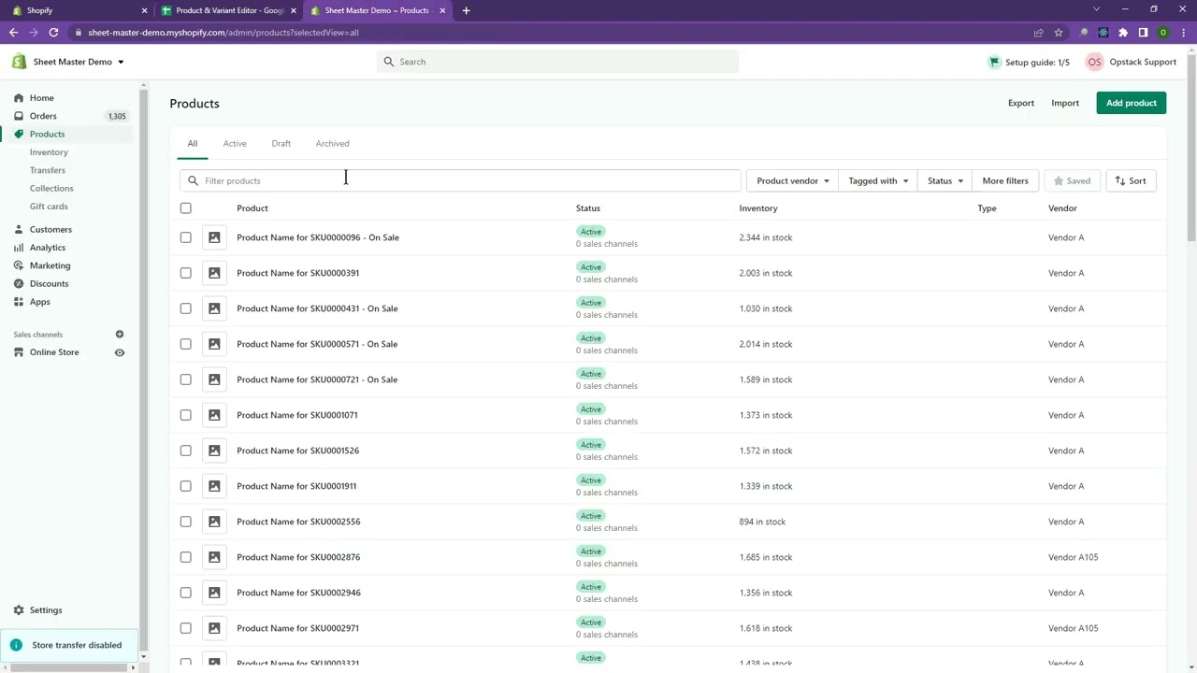Check the box for SKU0000391 product
The height and width of the screenshot is (673, 1197).
click(x=185, y=273)
